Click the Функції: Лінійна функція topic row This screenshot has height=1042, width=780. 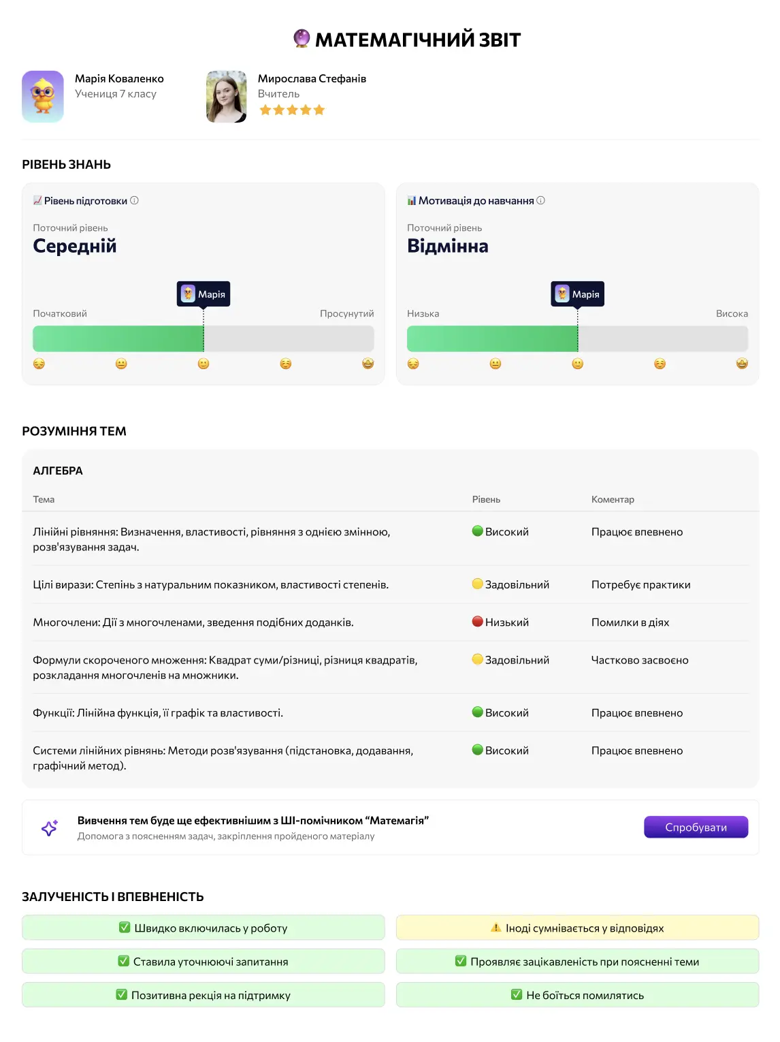158,713
